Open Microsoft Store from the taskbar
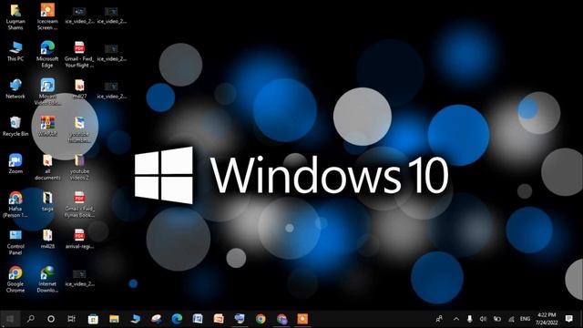The width and height of the screenshot is (583, 328). coord(93,319)
